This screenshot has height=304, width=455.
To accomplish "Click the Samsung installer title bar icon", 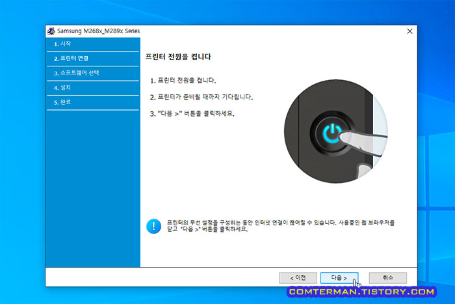I will tap(51, 31).
